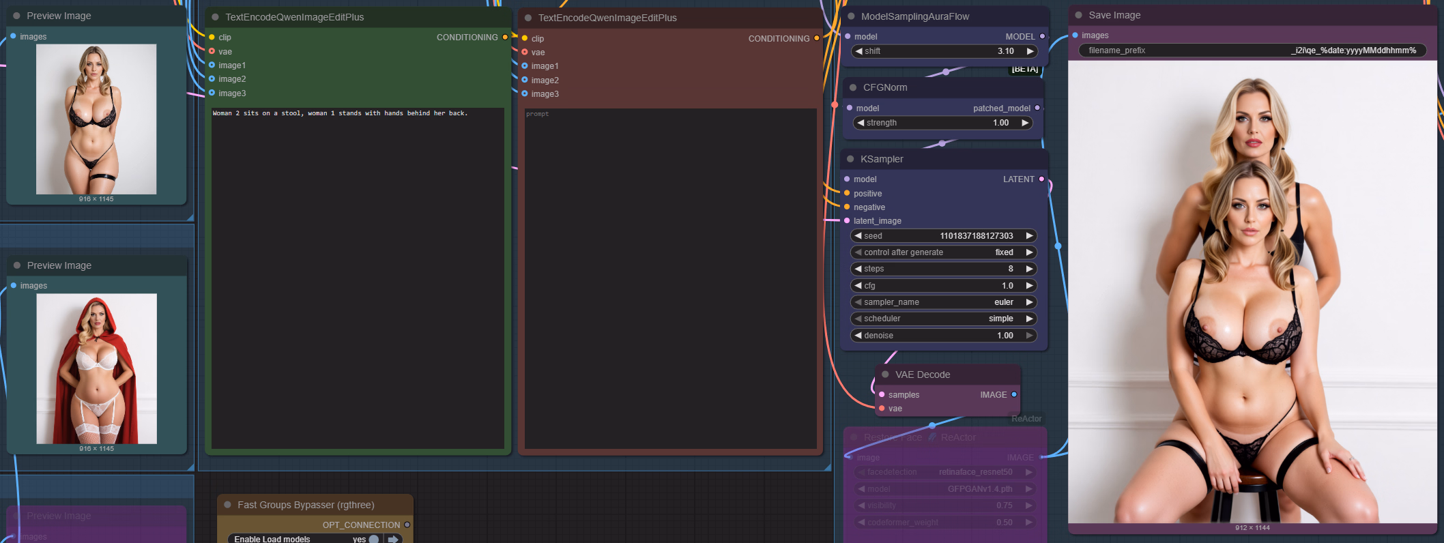Collapse the KSampler node using its title dot
1444x543 pixels.
[x=850, y=159]
